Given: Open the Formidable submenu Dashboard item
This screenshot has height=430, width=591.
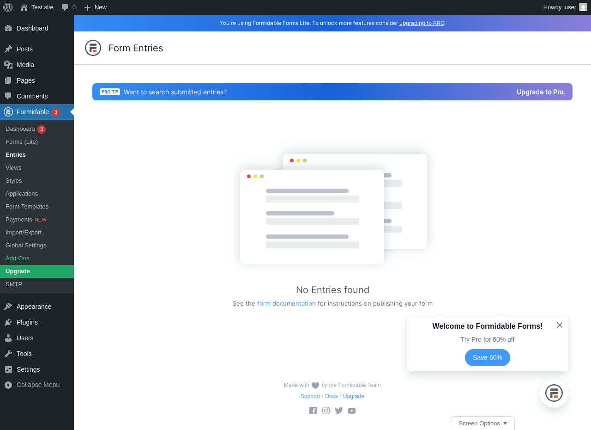Looking at the screenshot, I should tap(37, 129).
